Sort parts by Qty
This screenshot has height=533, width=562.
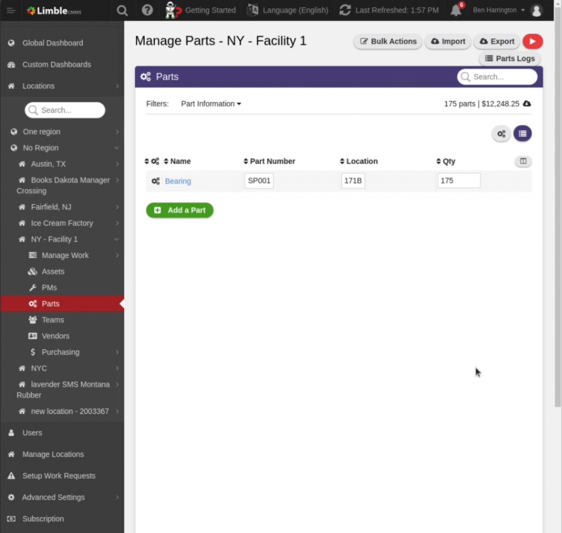[x=446, y=161]
